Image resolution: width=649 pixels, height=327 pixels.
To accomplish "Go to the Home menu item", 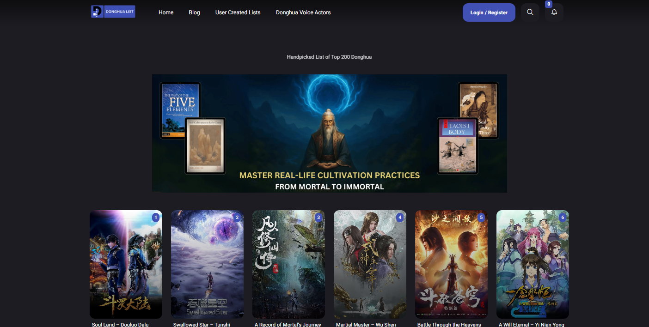I will 166,12.
